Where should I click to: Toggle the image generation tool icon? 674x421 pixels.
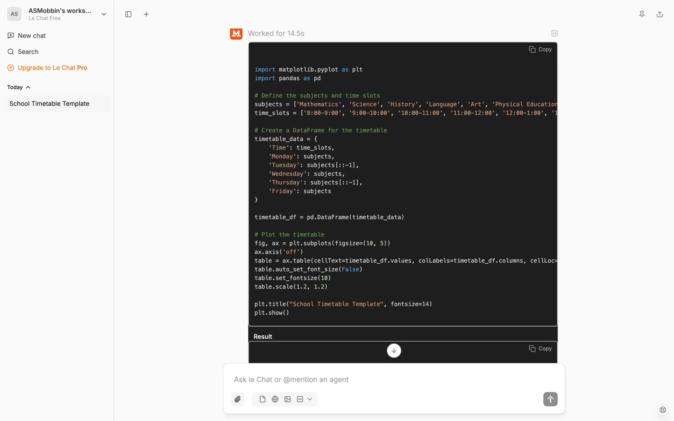click(x=288, y=399)
